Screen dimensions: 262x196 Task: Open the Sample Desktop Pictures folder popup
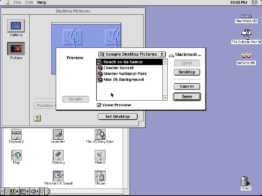pyautogui.click(x=132, y=54)
